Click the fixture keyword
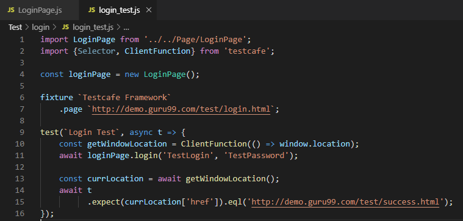463x221 pixels. click(x=57, y=98)
